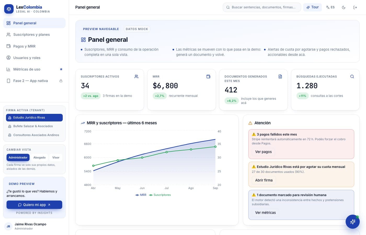Click the +2,7% MRR badge
This screenshot has height=235, width=366.
click(159, 96)
